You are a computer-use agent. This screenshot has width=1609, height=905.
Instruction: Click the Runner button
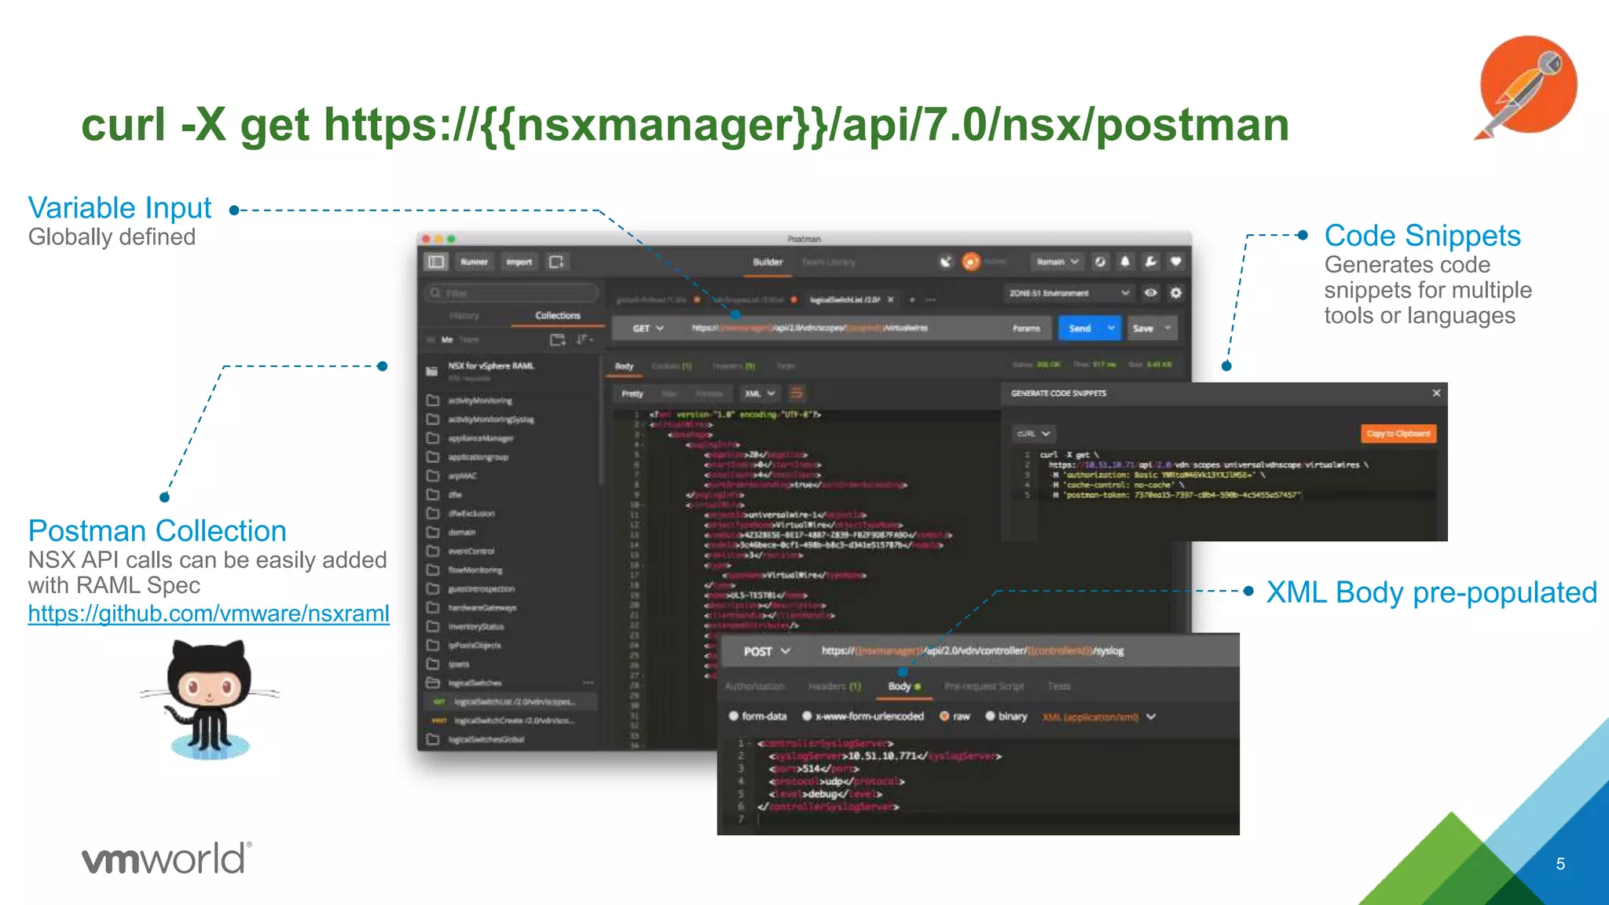pyautogui.click(x=474, y=262)
